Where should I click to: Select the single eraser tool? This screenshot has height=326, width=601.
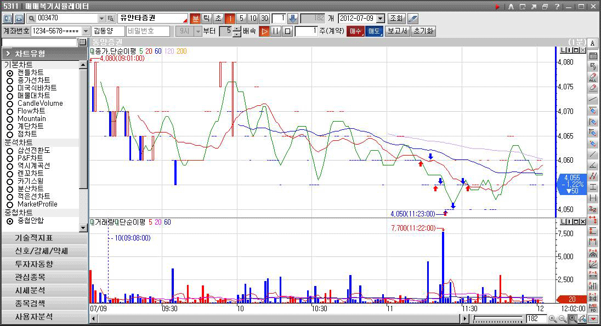click(593, 88)
